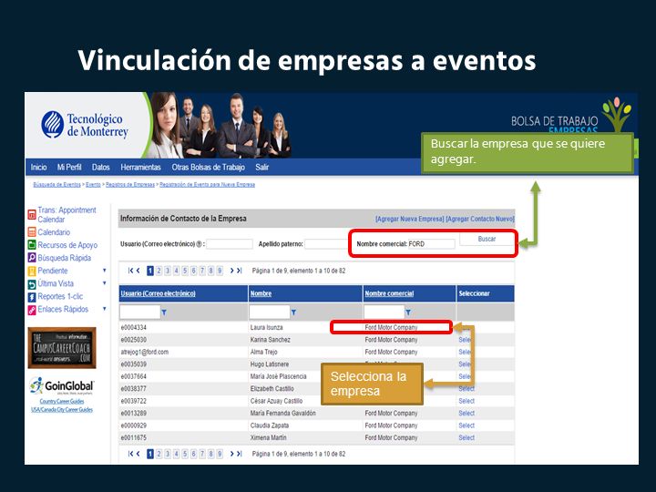
Task: Sort by Nombre column header
Action: 261,293
